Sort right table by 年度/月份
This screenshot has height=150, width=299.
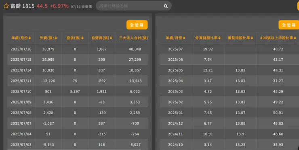pyautogui.click(x=175, y=38)
